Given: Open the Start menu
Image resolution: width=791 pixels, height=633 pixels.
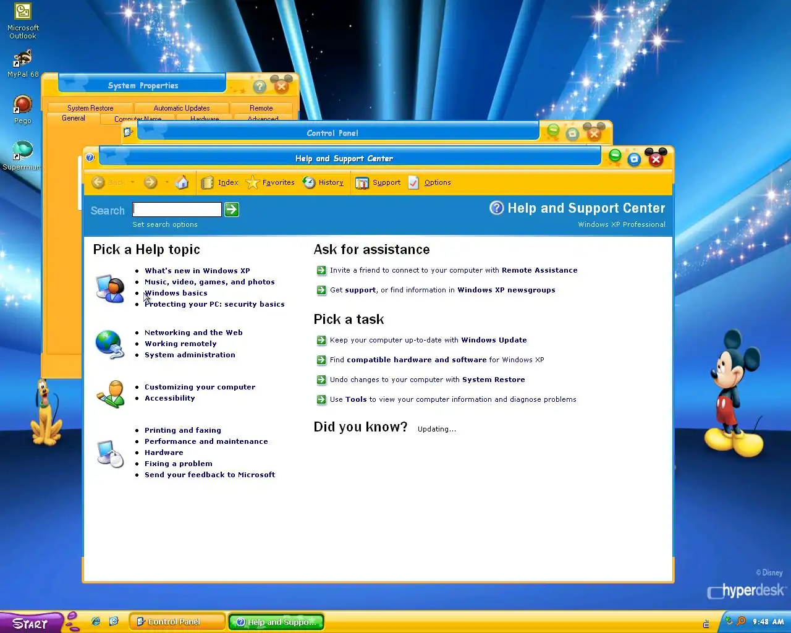Looking at the screenshot, I should click(30, 623).
